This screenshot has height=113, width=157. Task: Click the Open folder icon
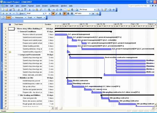6,10
